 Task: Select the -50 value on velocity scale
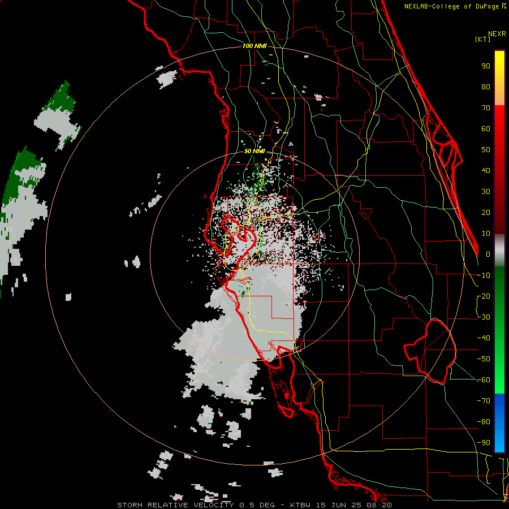[484, 359]
